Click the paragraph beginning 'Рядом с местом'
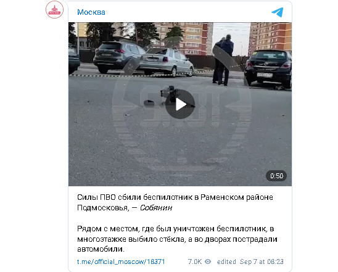This screenshot has width=338, height=272. 177,239
